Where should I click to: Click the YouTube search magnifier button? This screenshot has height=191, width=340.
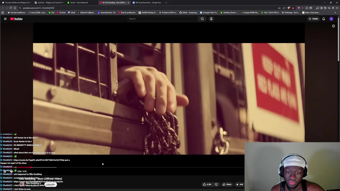(x=202, y=19)
